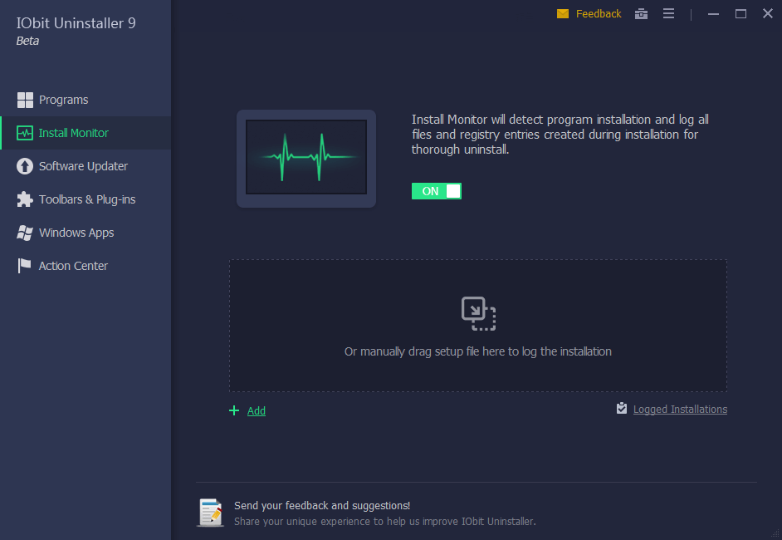Click the setup file drop icon in center
The width and height of the screenshot is (782, 540).
coord(477,313)
